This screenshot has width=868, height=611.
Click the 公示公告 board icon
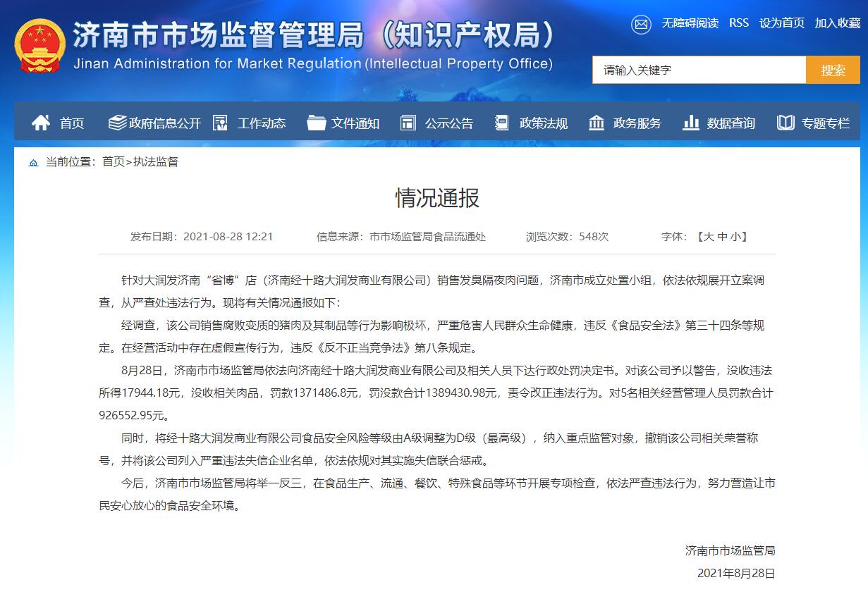(408, 123)
